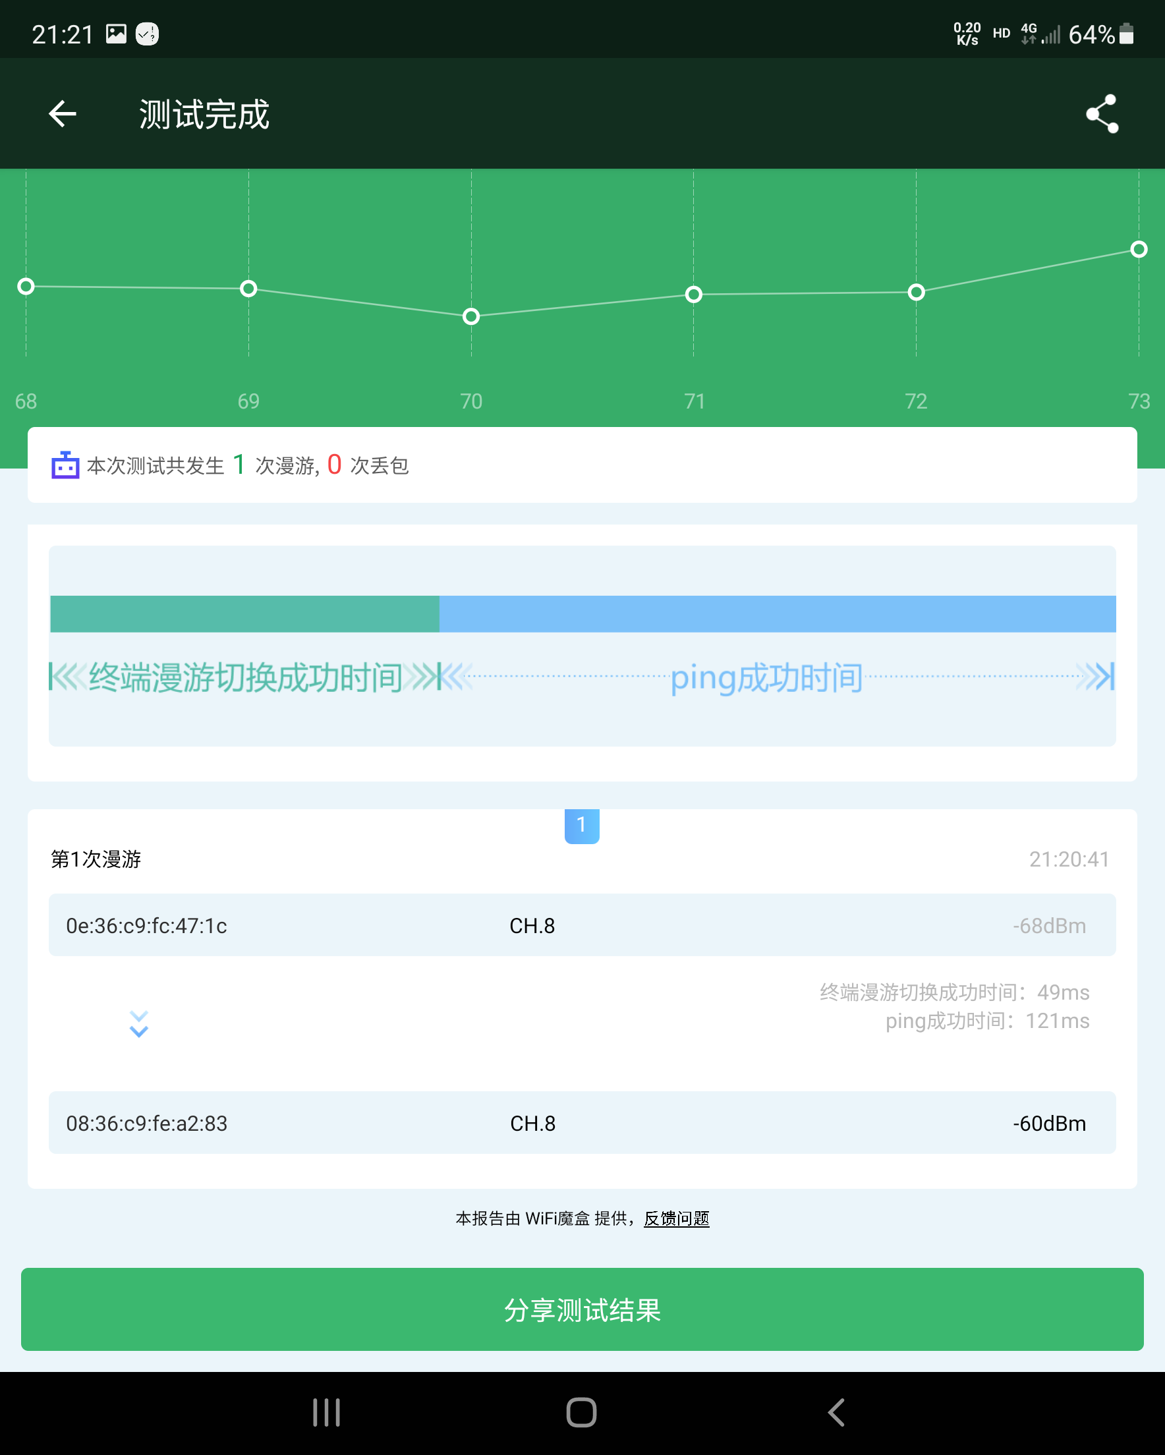Screen dimensions: 1165x1455
Task: Tap the status bar clock 21:21
Action: pyautogui.click(x=63, y=34)
